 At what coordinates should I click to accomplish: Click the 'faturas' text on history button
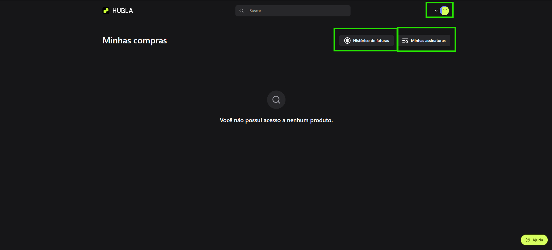(x=382, y=41)
